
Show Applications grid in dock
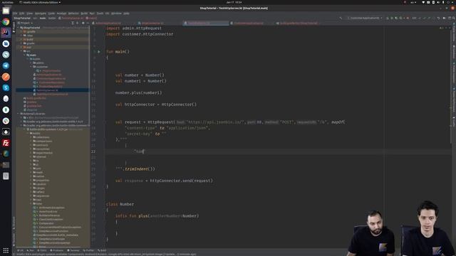(x=6, y=250)
